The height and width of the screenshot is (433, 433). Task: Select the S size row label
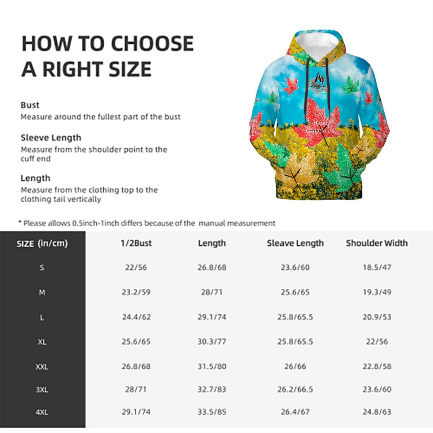point(42,267)
